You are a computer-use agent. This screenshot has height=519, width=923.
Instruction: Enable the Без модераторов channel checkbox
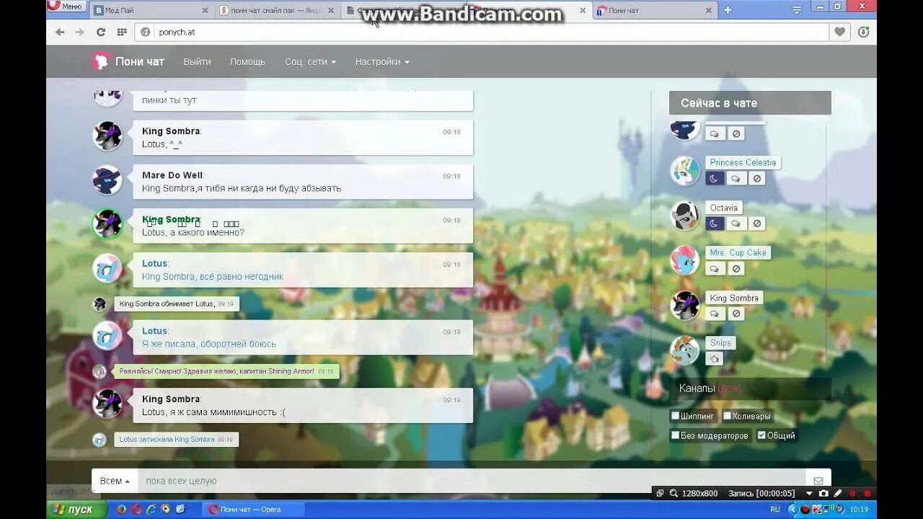click(x=676, y=435)
